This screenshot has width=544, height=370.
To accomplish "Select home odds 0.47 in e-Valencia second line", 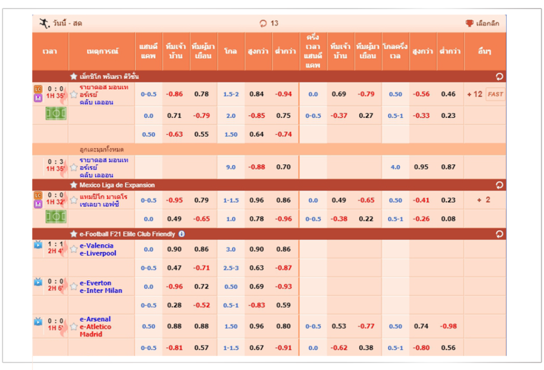I will coord(174,268).
